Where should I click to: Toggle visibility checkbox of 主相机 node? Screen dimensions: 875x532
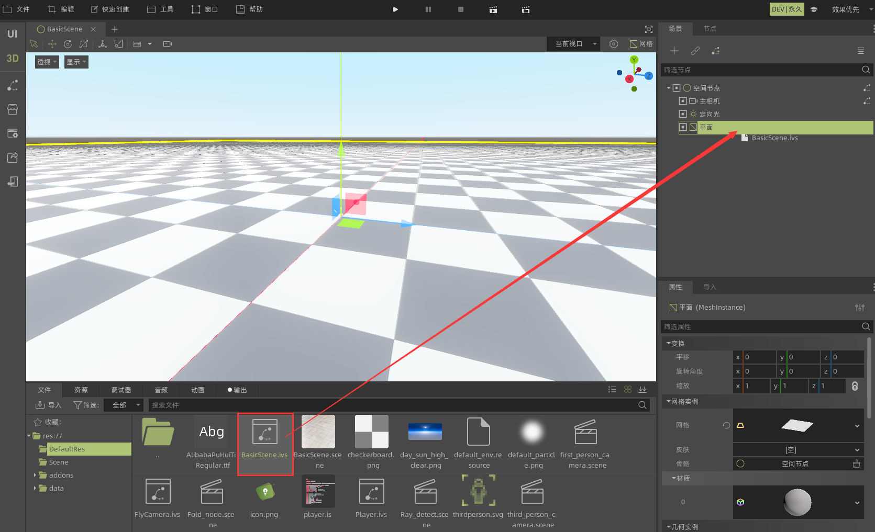point(682,101)
